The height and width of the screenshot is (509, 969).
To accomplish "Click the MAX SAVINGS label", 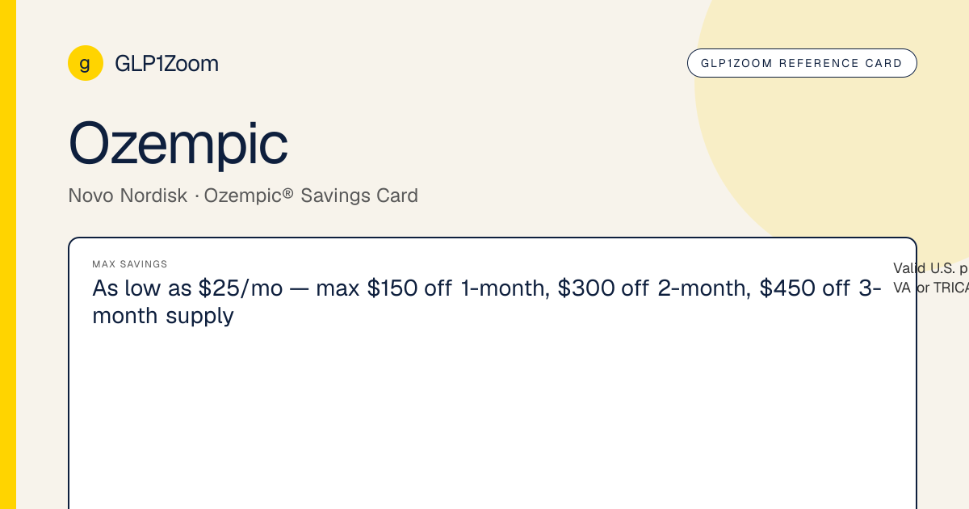I will (x=130, y=264).
